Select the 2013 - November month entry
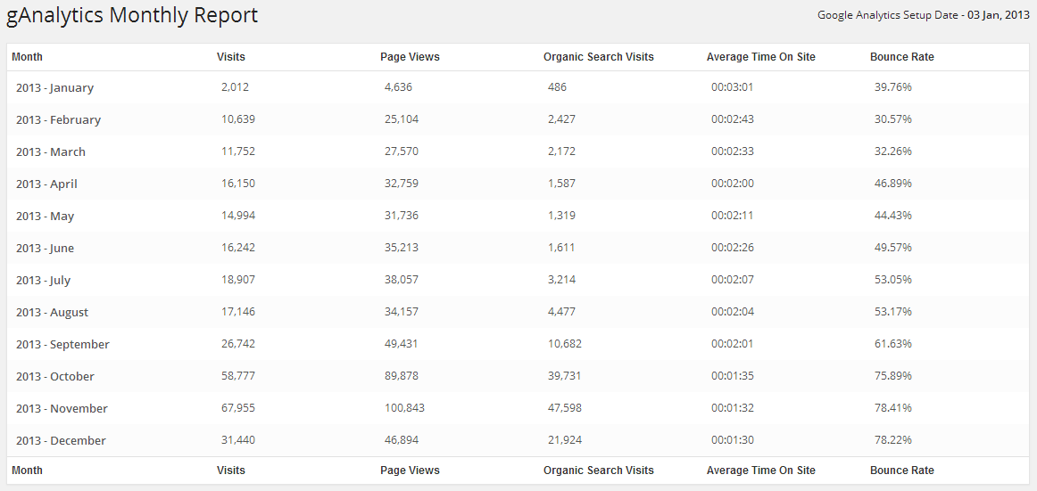The width and height of the screenshot is (1037, 491). point(62,409)
